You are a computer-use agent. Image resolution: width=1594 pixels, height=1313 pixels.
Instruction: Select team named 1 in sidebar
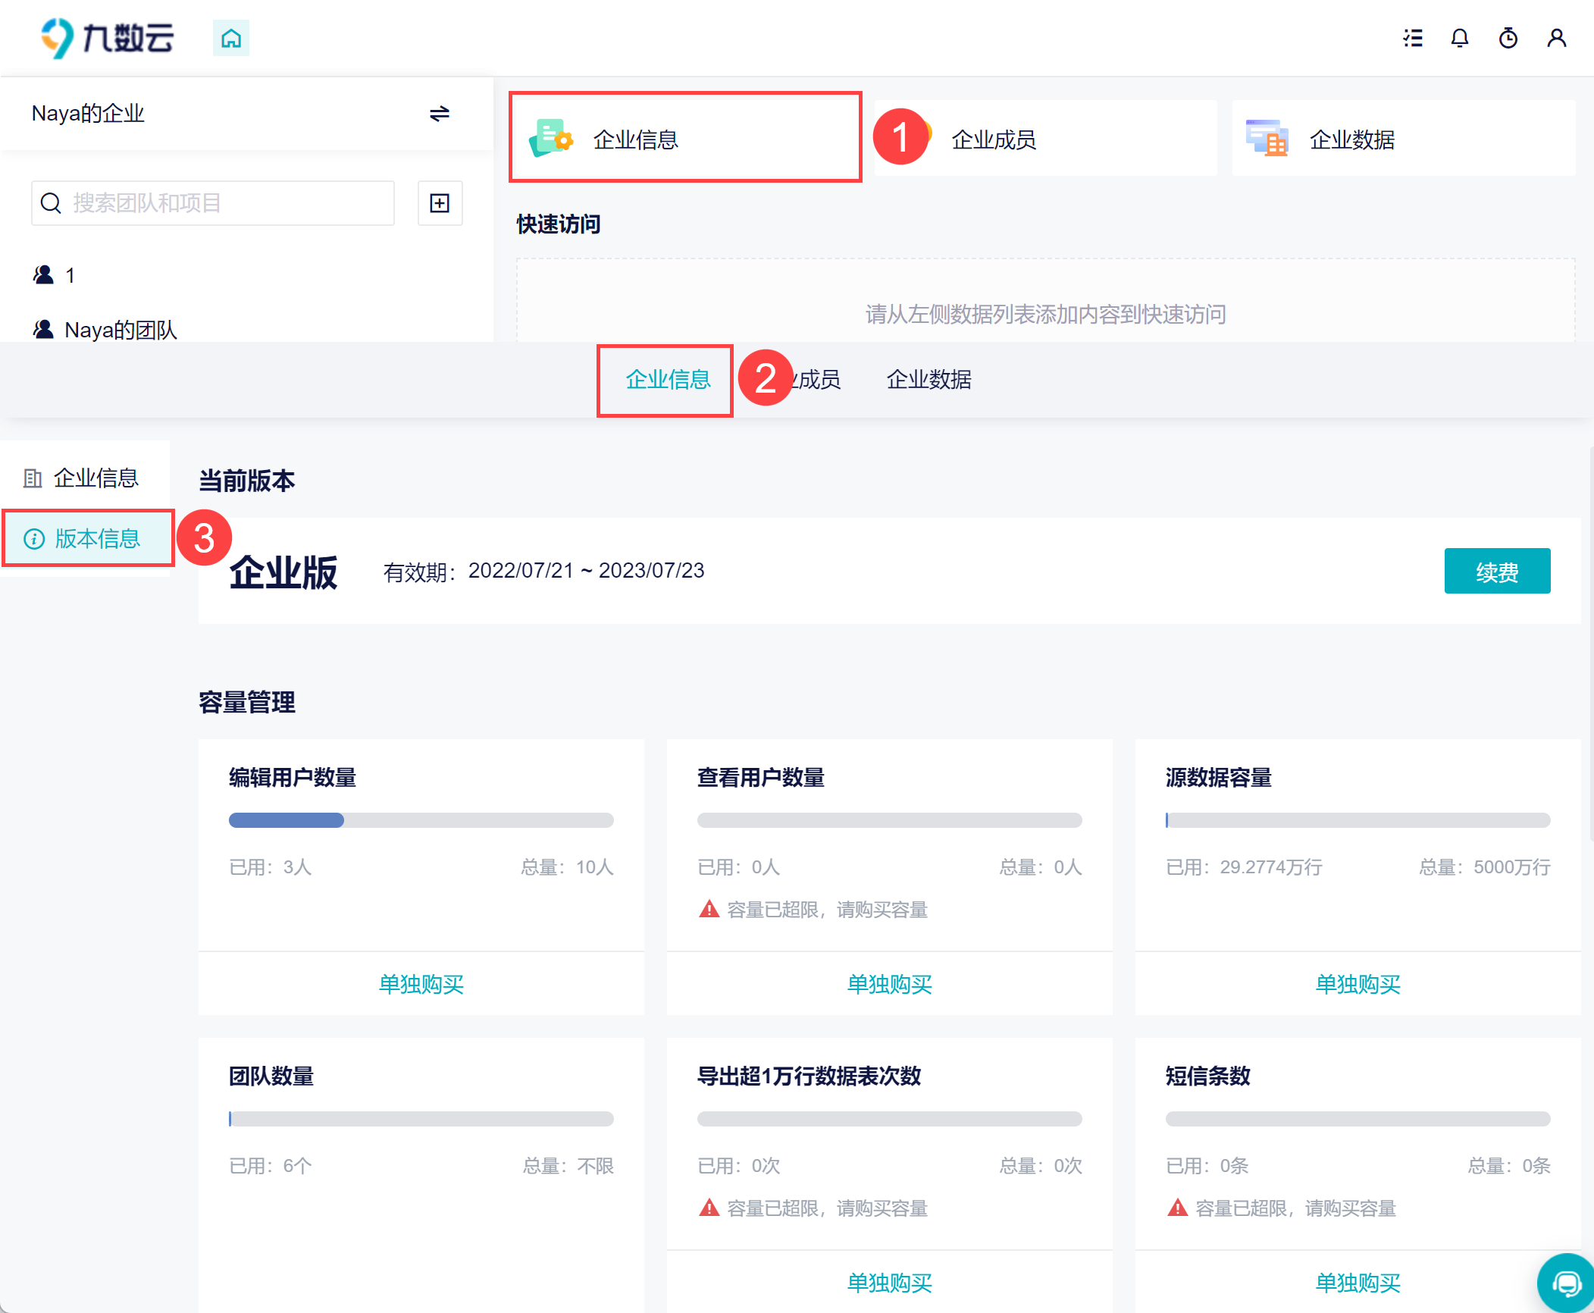[70, 275]
